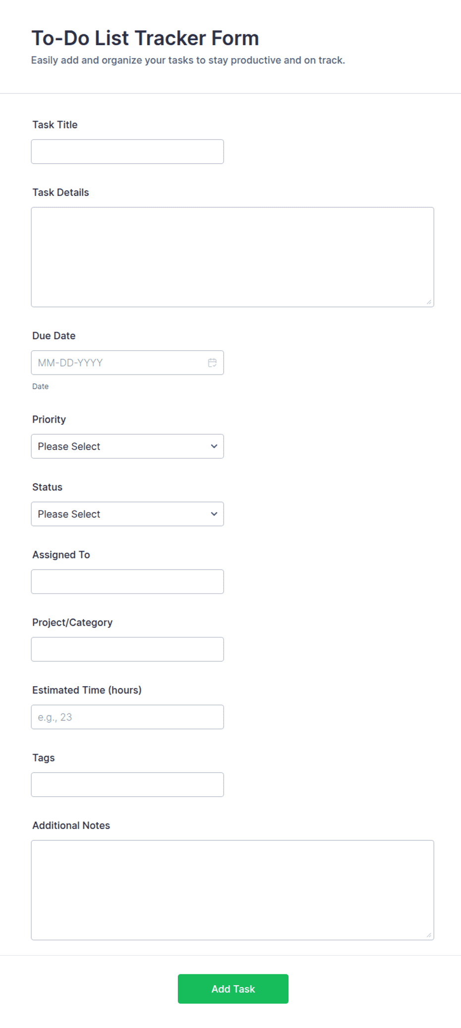Open the Due Date calendar picker icon
The image size is (461, 1028).
point(212,363)
